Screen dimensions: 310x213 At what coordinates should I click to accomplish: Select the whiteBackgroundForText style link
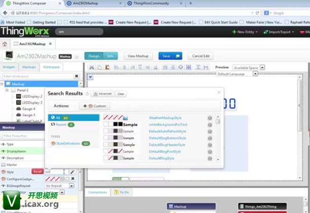coord(168,125)
